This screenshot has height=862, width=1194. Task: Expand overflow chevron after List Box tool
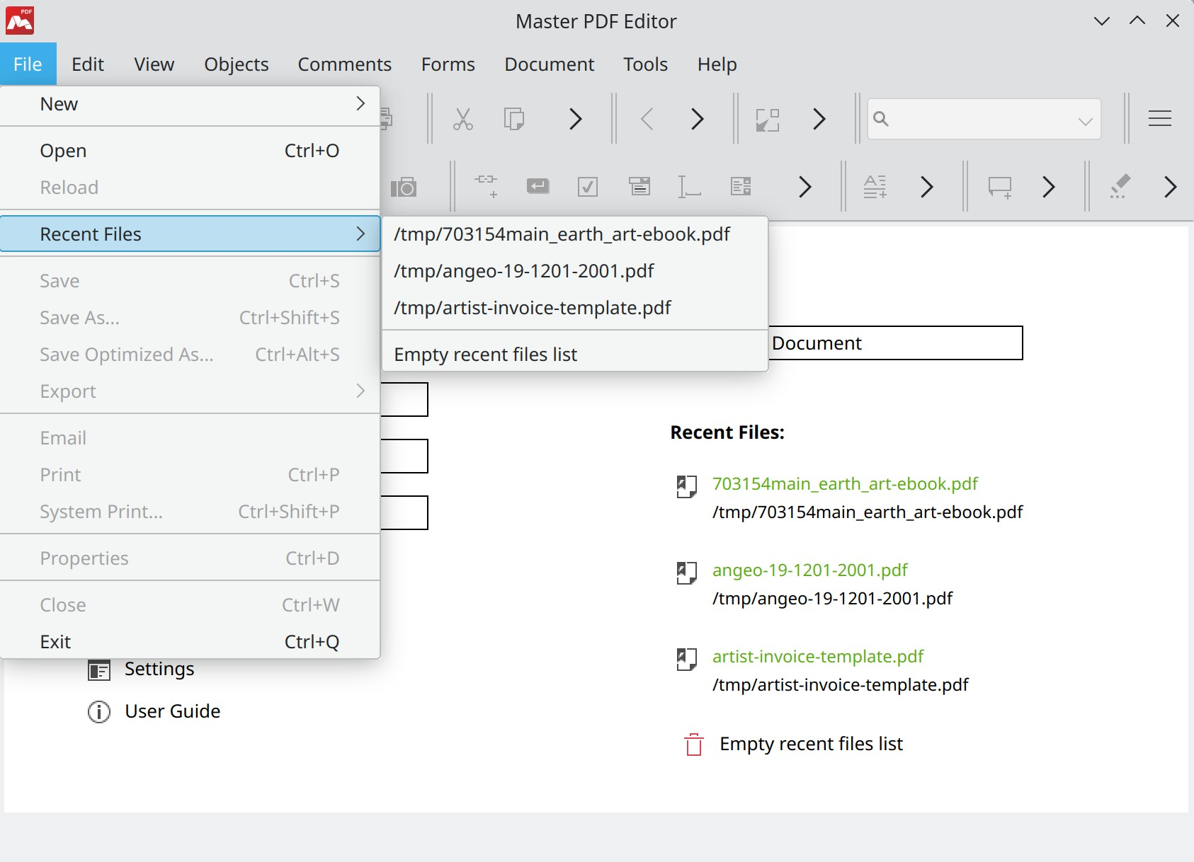point(805,187)
